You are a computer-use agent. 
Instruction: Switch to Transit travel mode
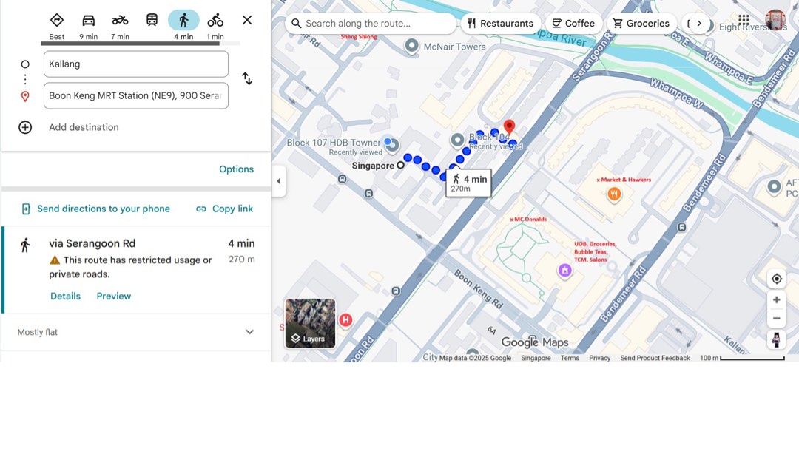coord(152,21)
